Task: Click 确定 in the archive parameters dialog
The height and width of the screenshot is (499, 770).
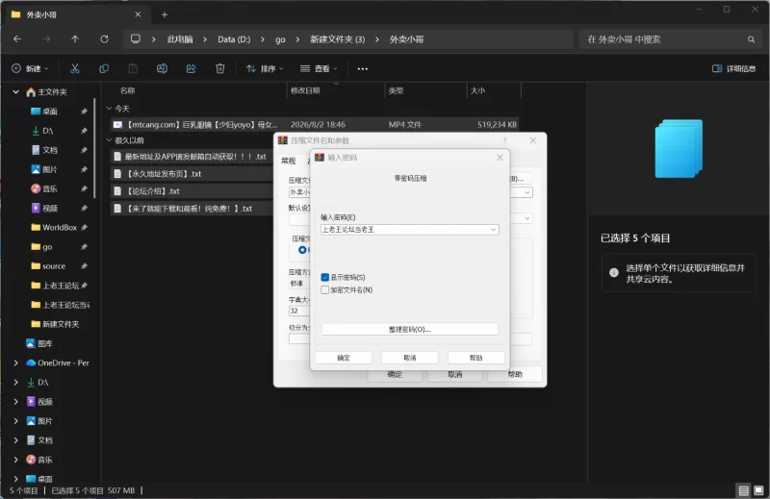Action: 395,374
